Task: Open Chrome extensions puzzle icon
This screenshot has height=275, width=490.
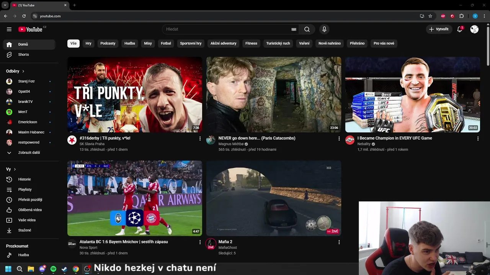Action: pyautogui.click(x=461, y=16)
